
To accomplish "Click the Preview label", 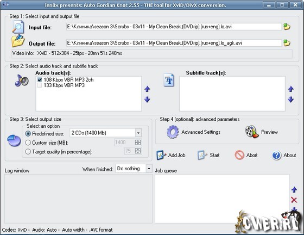I will [269, 132].
